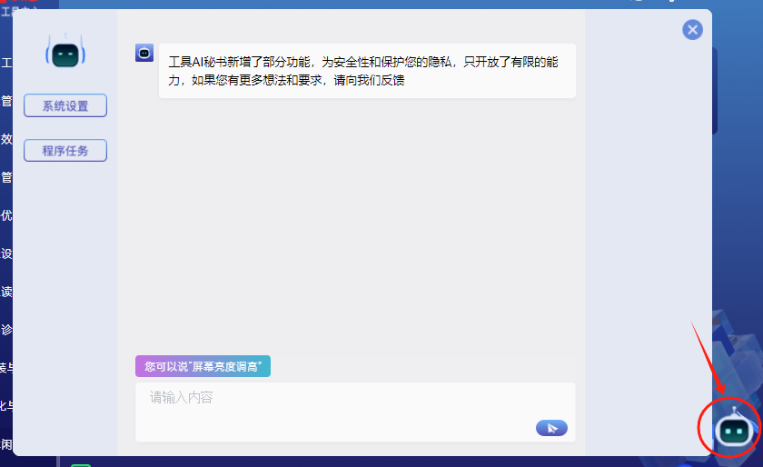Choose the sidebar item starting with "诊"
This screenshot has height=467, width=763.
click(6, 330)
